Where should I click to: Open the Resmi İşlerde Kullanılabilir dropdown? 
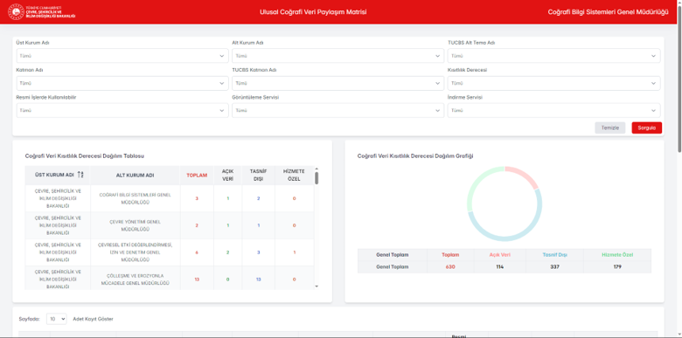tap(122, 110)
